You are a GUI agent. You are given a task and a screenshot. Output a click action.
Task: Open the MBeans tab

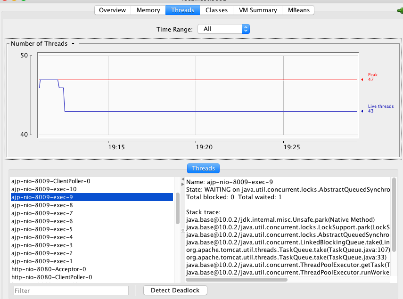coord(298,10)
